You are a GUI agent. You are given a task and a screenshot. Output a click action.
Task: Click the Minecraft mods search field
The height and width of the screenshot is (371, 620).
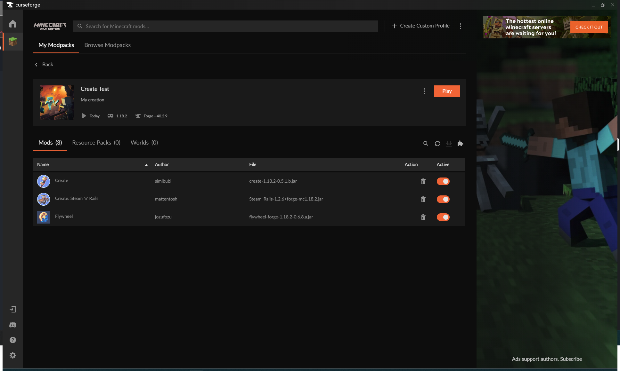click(x=224, y=26)
